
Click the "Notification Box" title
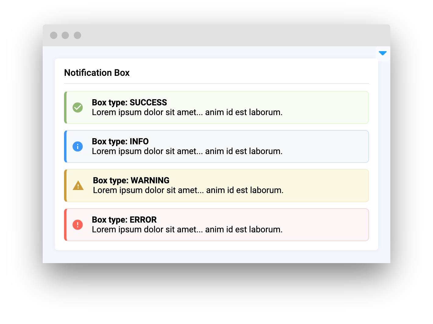[x=97, y=73]
